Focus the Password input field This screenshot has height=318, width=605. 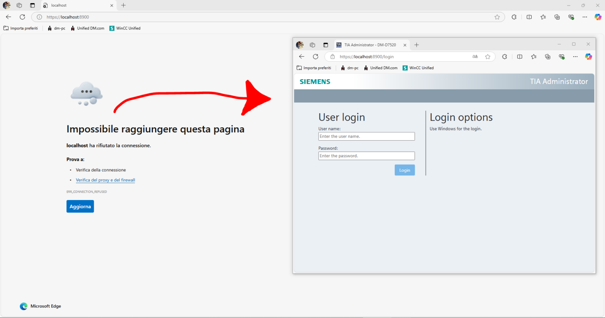(366, 156)
